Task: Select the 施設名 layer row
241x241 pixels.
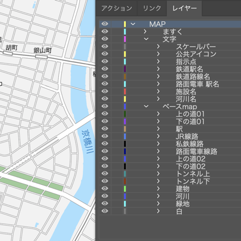Action: pyautogui.click(x=170, y=92)
